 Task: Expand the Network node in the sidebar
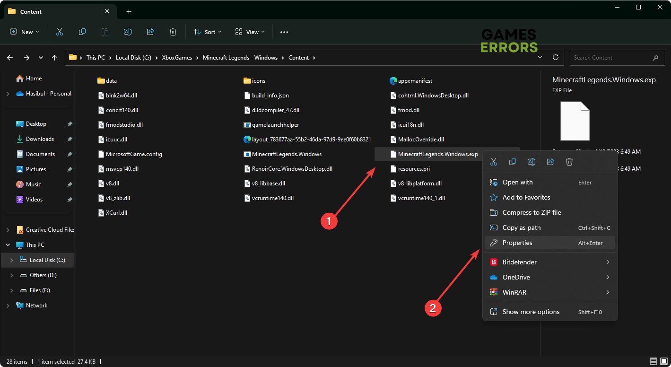(x=8, y=306)
